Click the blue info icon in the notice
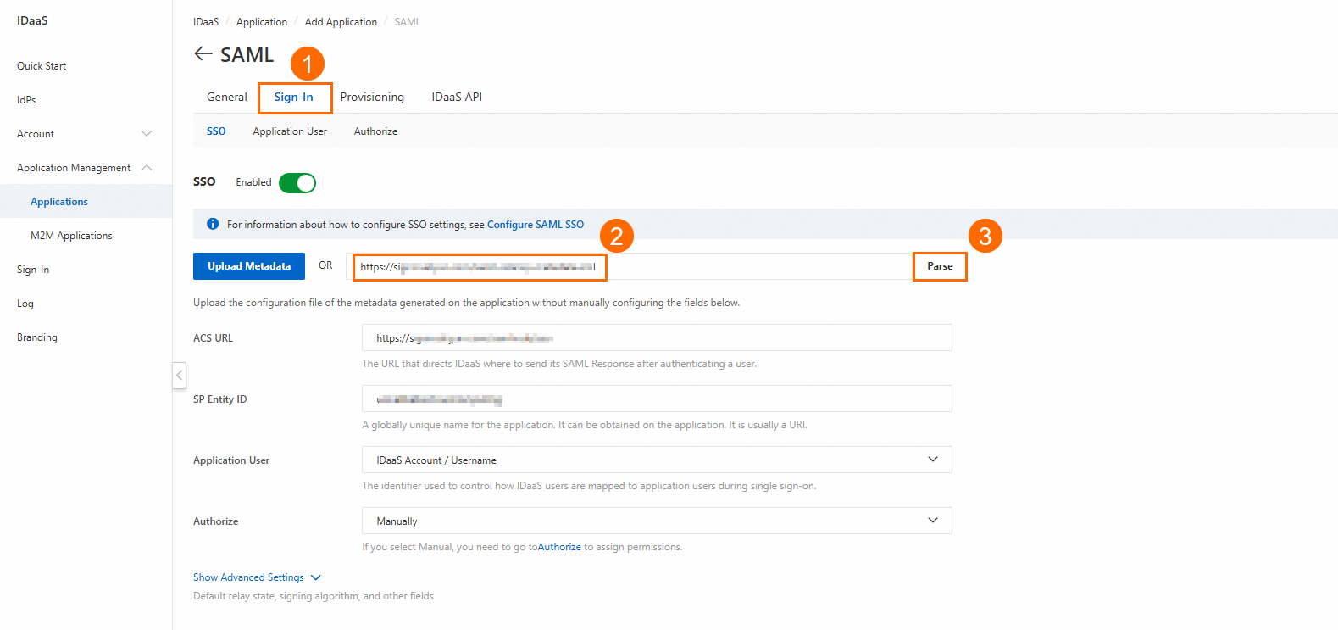 [x=213, y=224]
